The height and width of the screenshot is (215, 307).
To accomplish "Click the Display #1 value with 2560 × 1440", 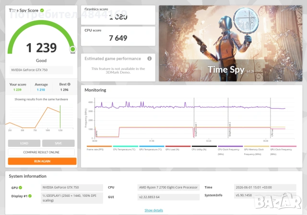I will (x=72, y=198).
